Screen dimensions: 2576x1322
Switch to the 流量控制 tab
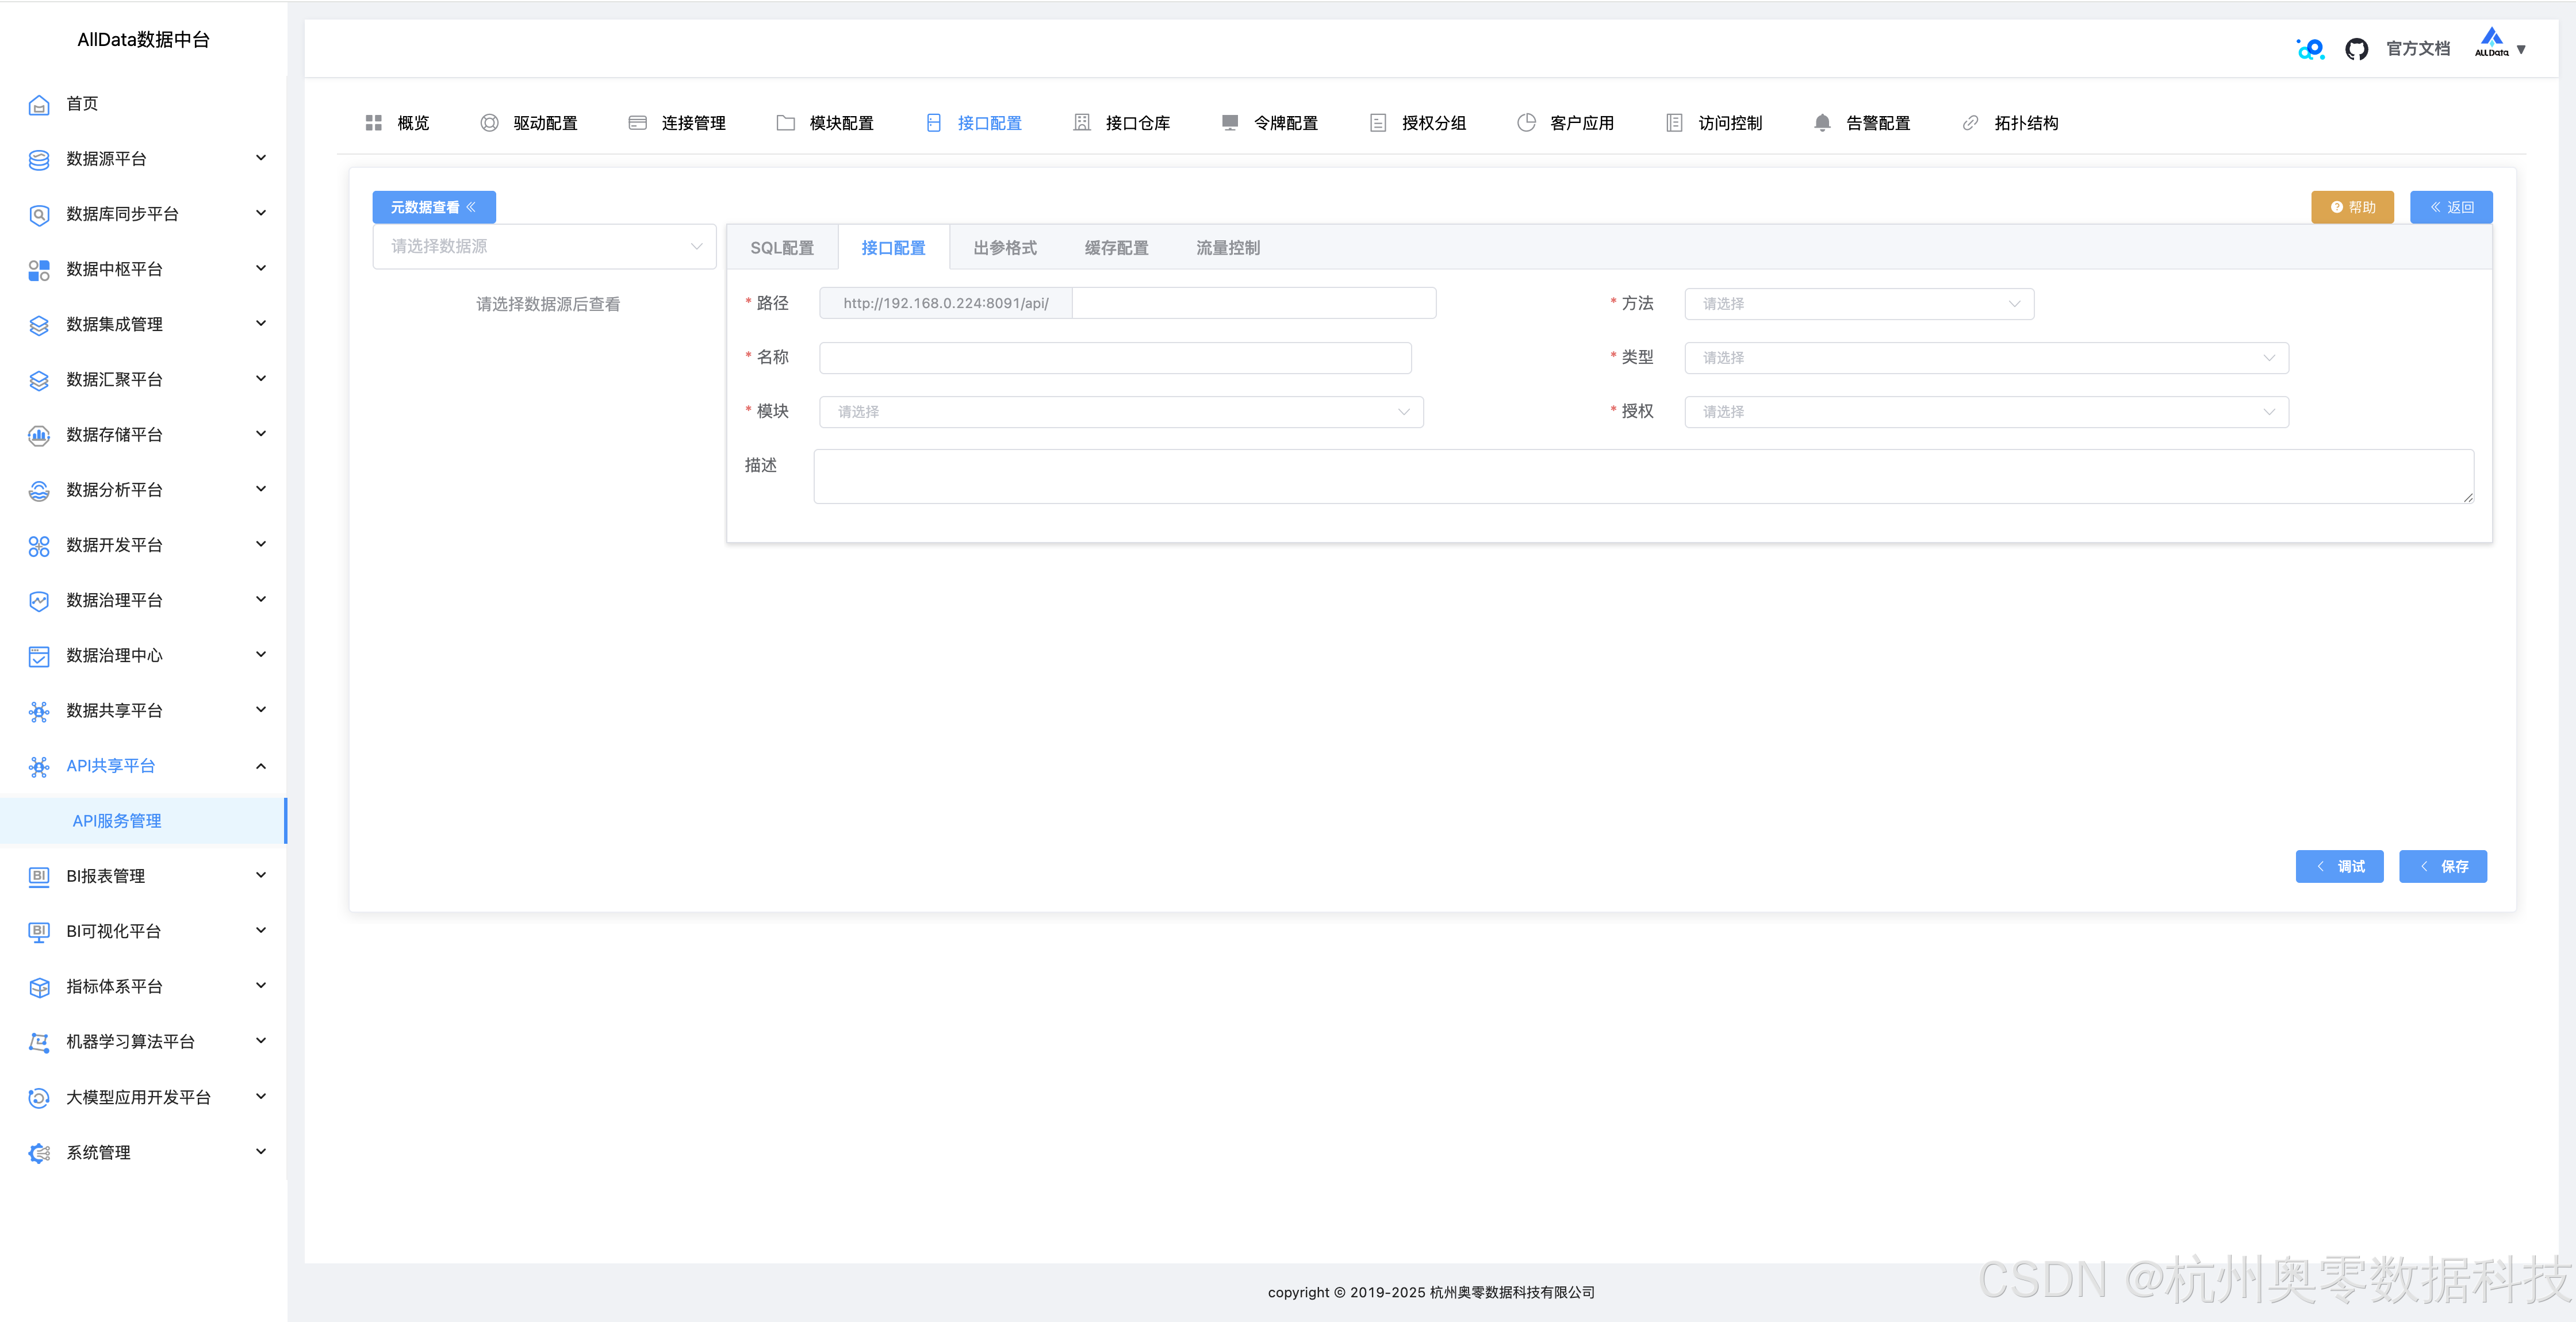[x=1227, y=248]
